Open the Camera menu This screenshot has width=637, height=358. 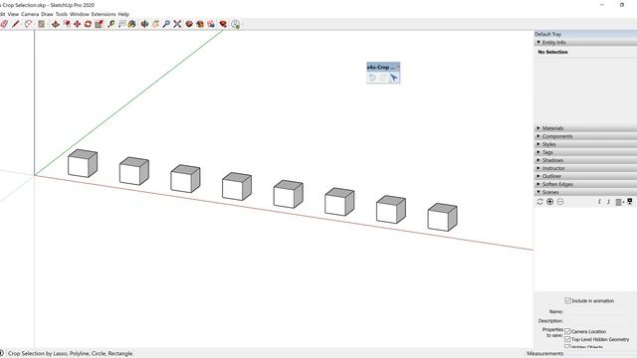(x=30, y=14)
